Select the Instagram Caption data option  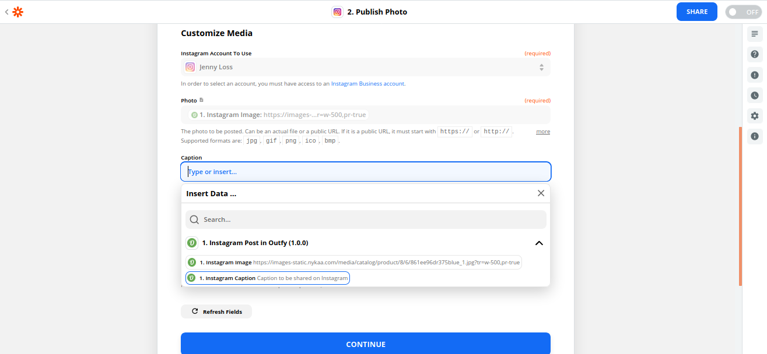[268, 278]
